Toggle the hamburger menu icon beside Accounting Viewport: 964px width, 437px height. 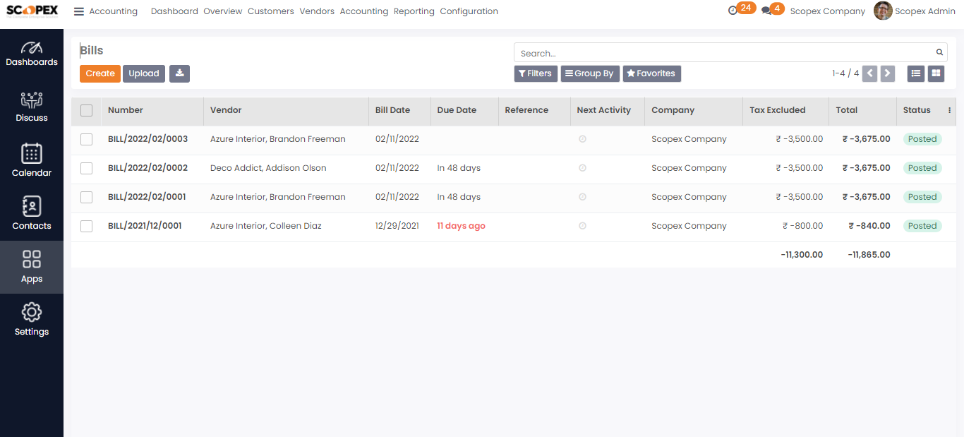click(x=79, y=11)
